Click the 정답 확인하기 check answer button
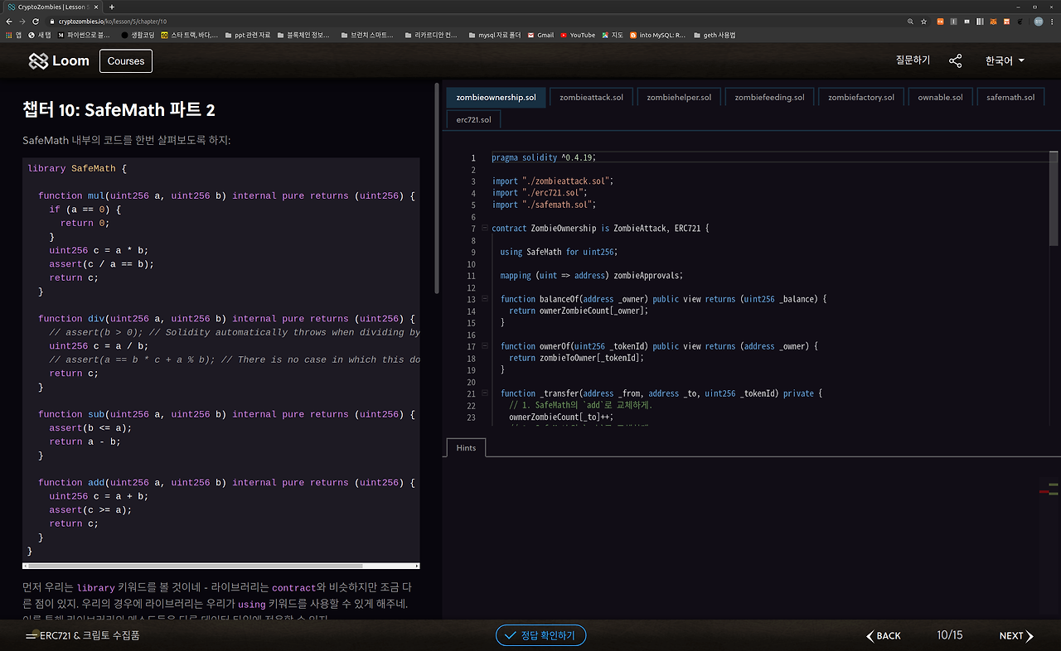The height and width of the screenshot is (651, 1061). [540, 635]
